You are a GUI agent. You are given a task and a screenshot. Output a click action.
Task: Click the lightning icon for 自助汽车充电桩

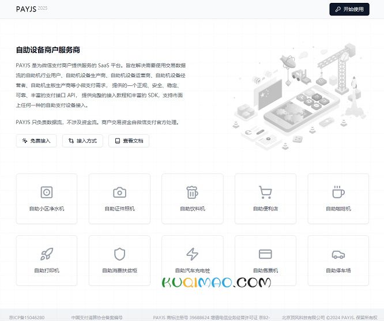pyautogui.click(x=192, y=254)
